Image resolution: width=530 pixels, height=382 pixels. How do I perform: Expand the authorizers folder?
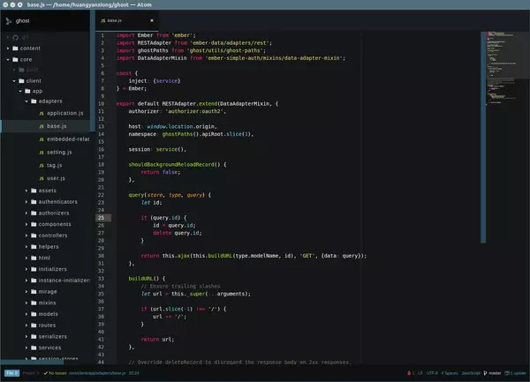(26, 213)
